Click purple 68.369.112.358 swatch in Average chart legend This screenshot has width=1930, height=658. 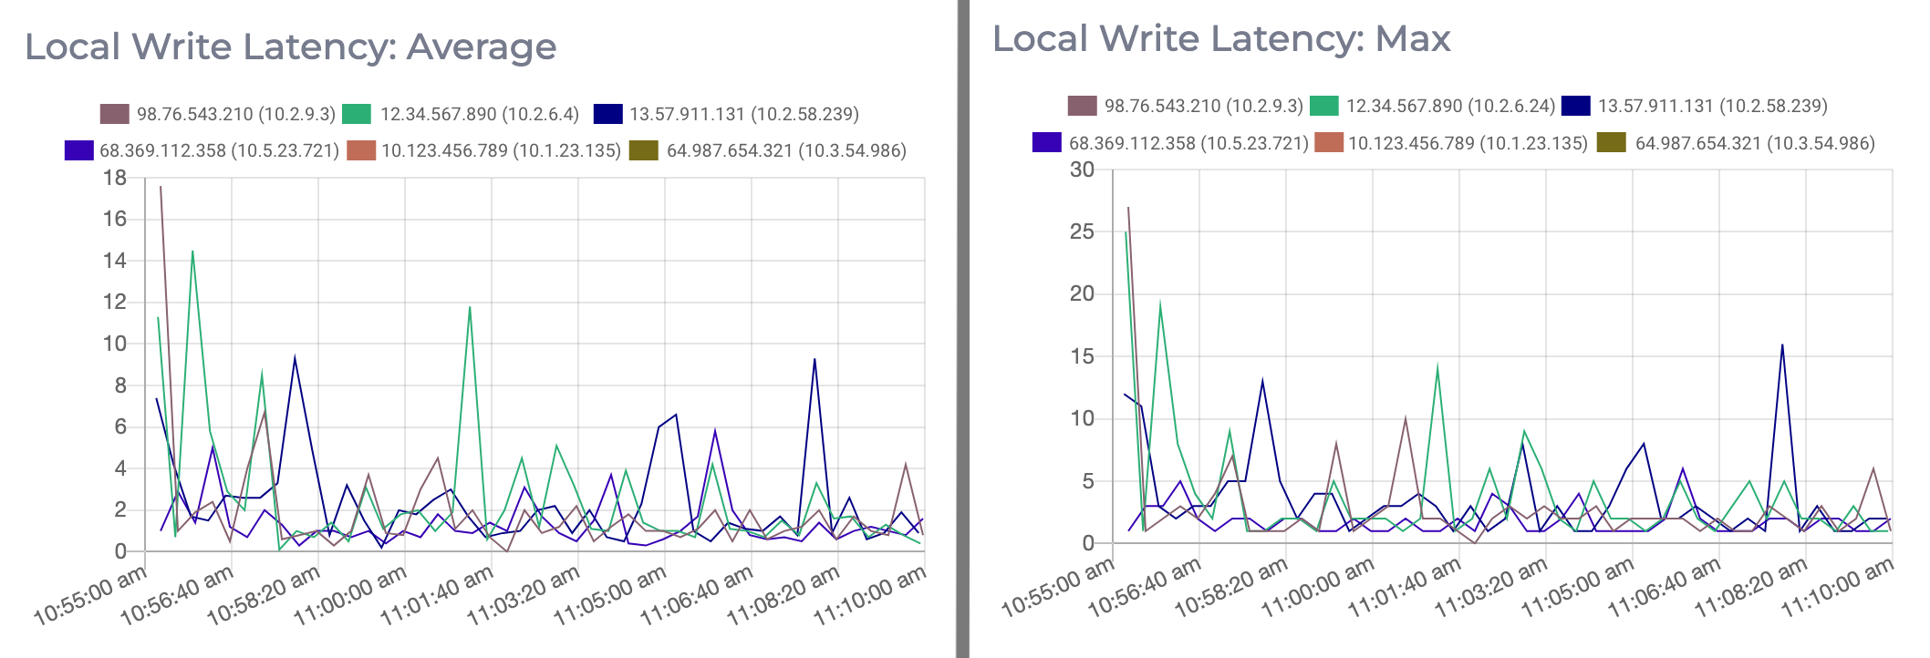[x=79, y=150]
